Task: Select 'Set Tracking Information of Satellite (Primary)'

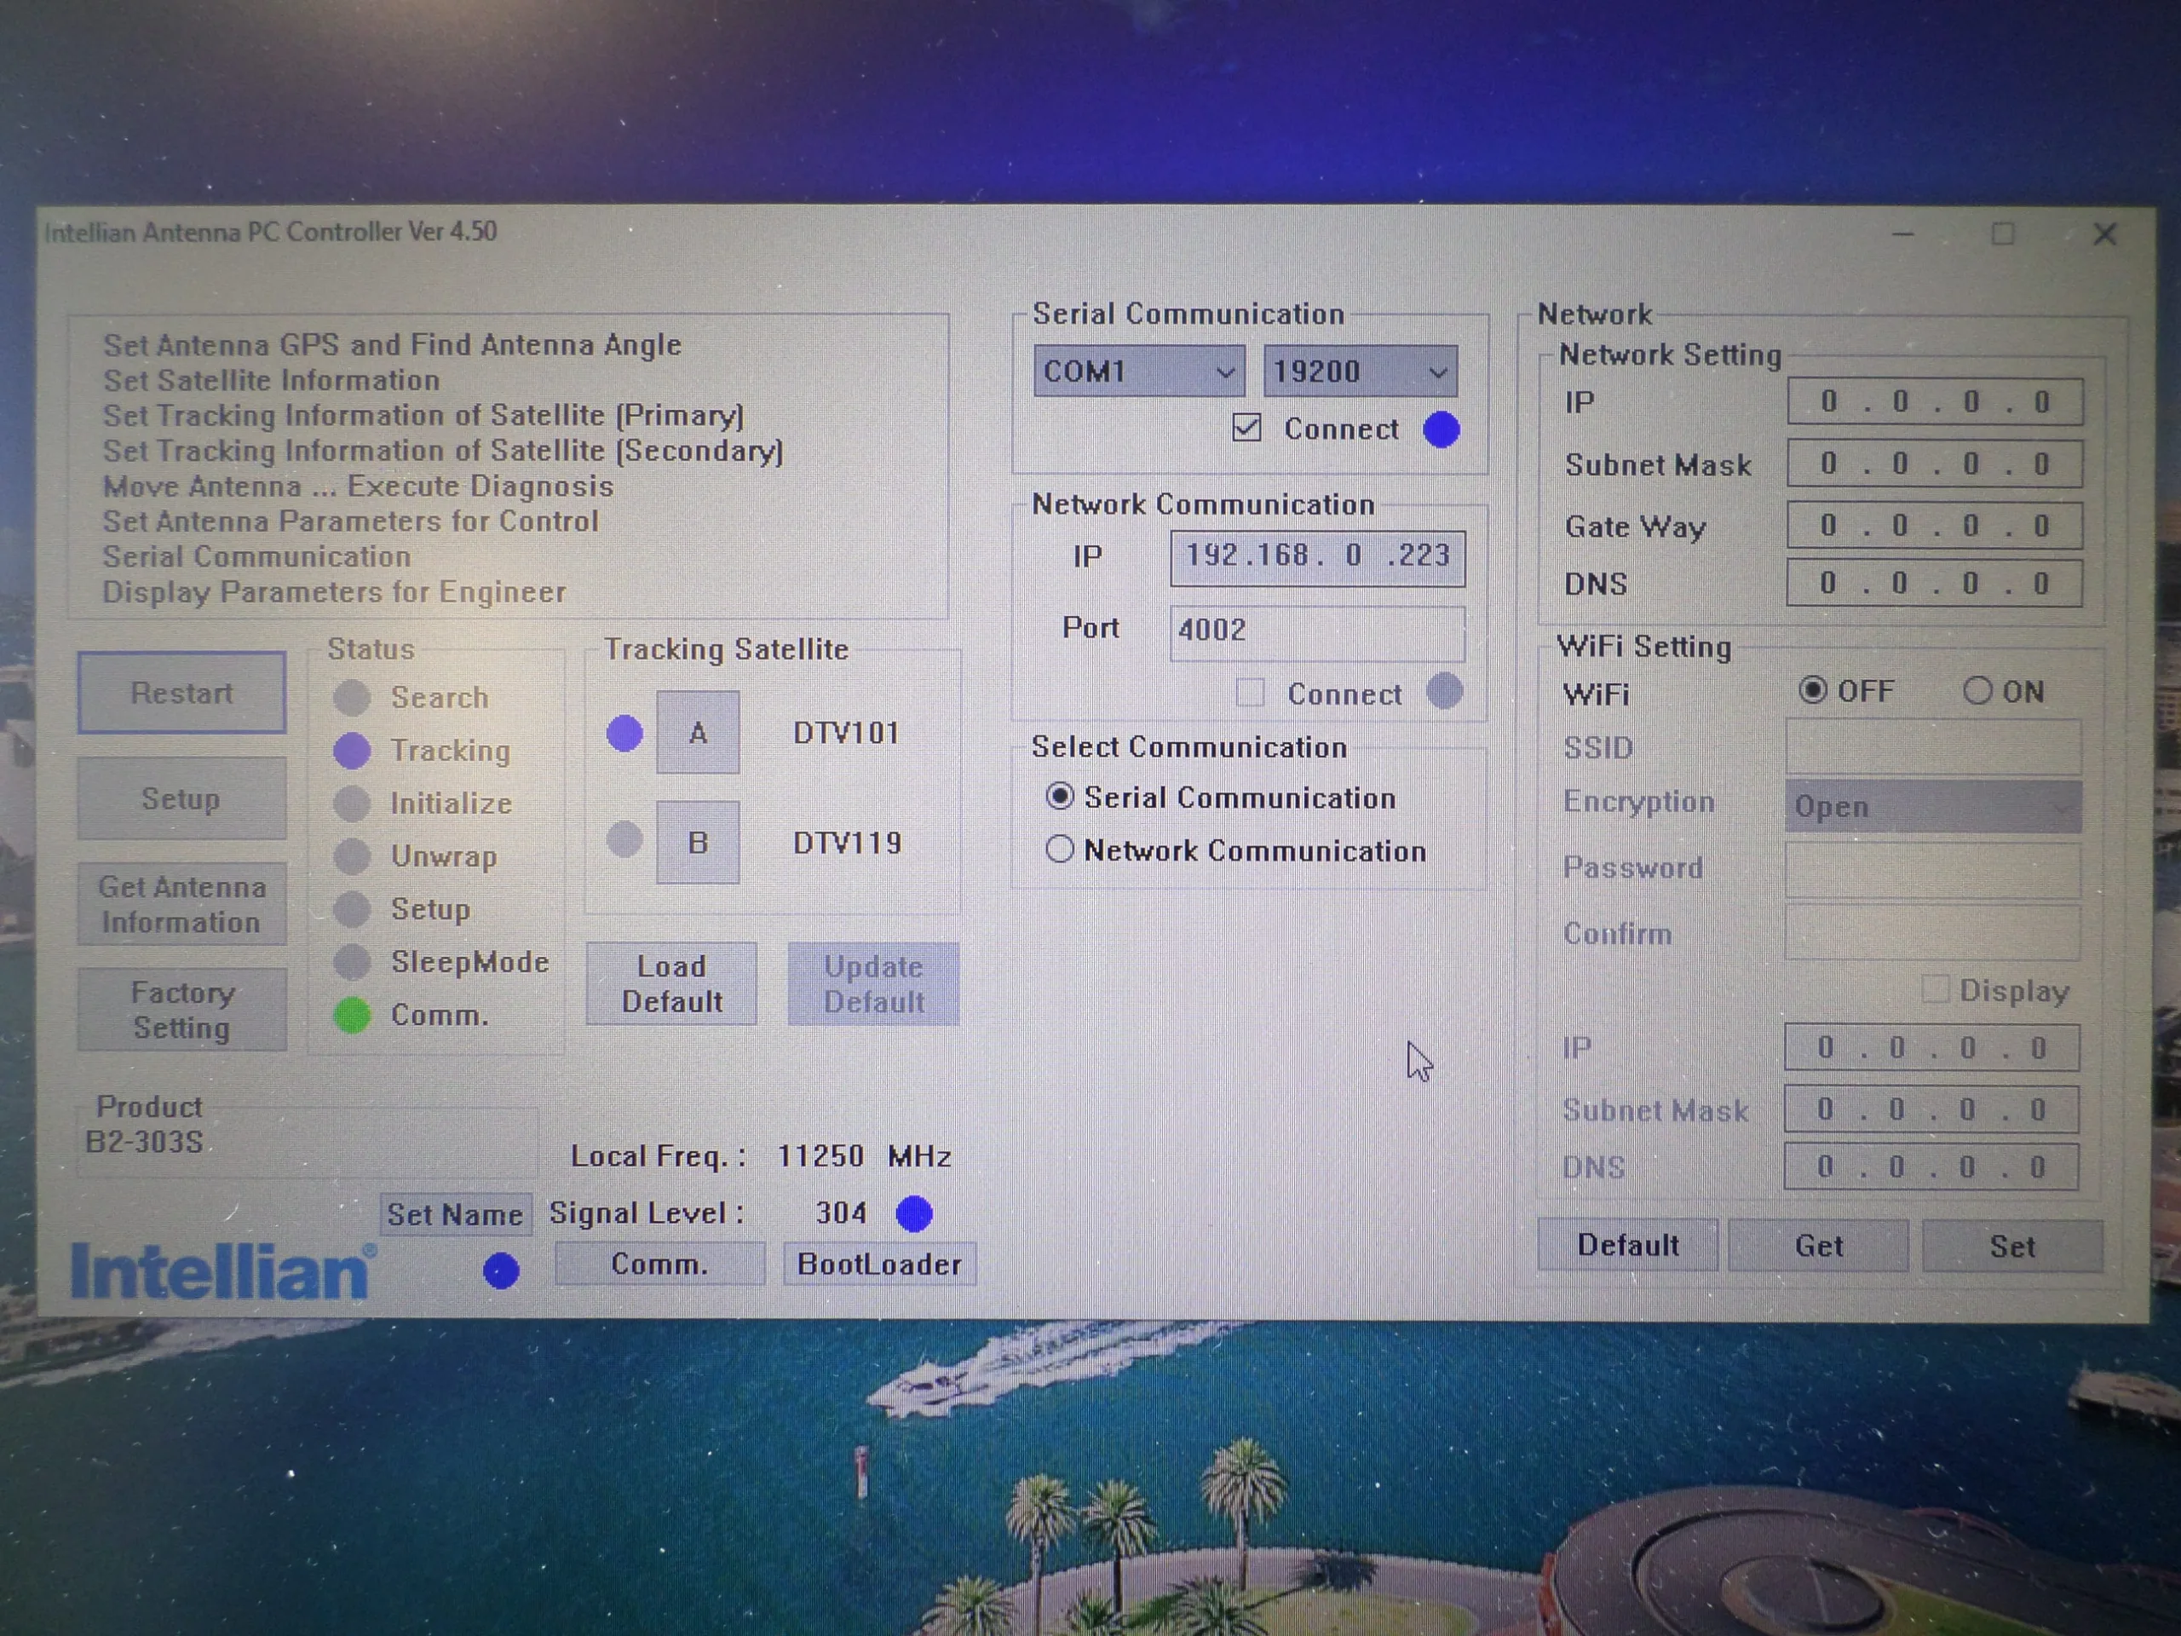Action: (x=423, y=415)
